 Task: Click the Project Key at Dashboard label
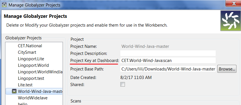coord(94,61)
